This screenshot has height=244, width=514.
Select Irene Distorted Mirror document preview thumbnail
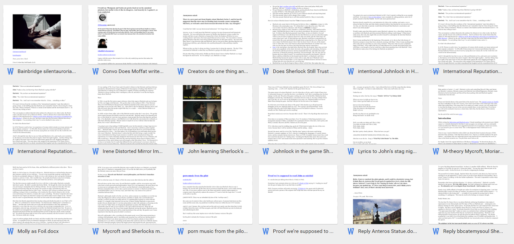tap(128, 115)
